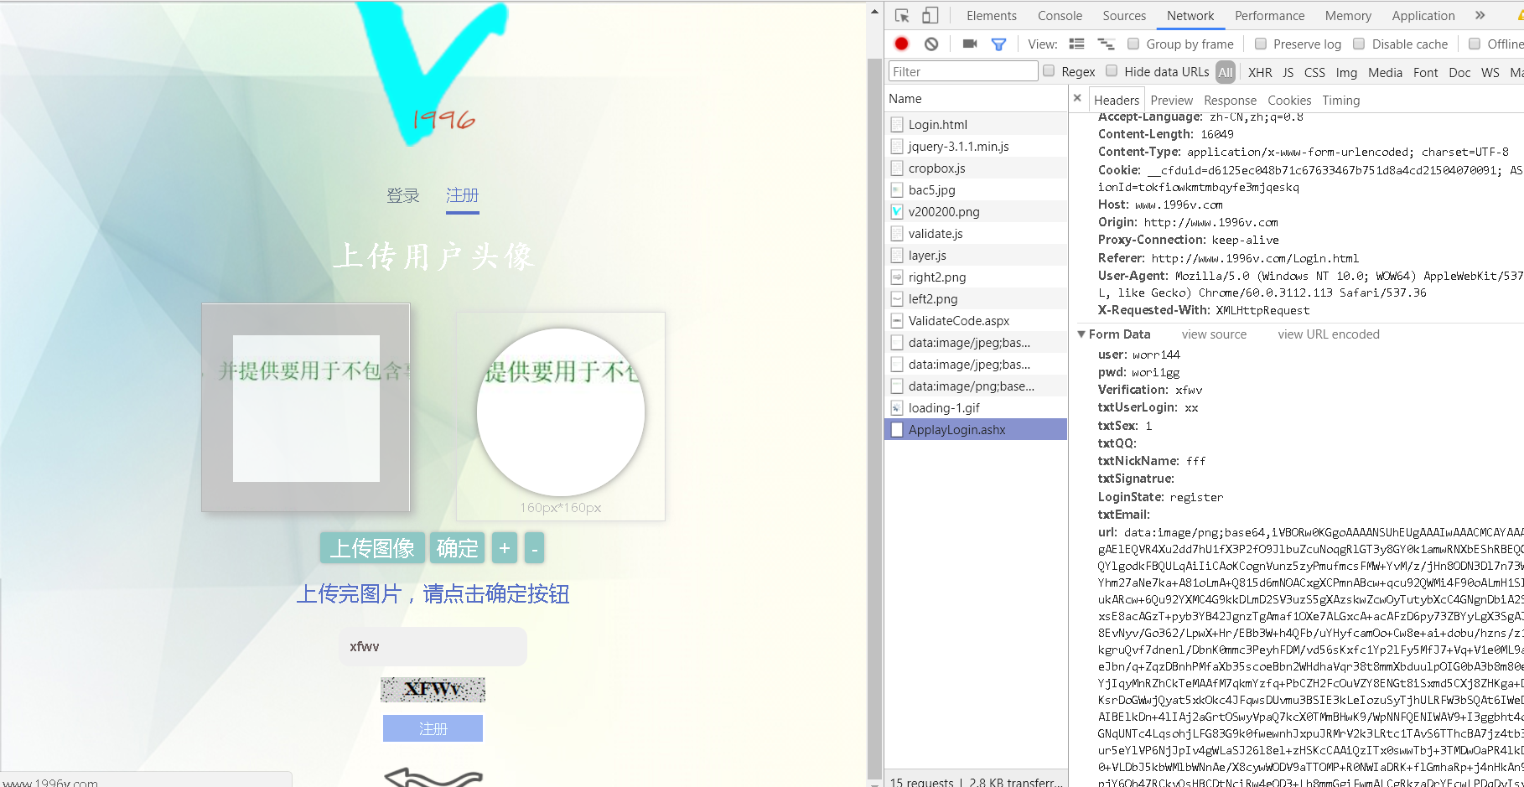1524x787 pixels.
Task: Click view URL encoded link
Action: pyautogui.click(x=1328, y=334)
